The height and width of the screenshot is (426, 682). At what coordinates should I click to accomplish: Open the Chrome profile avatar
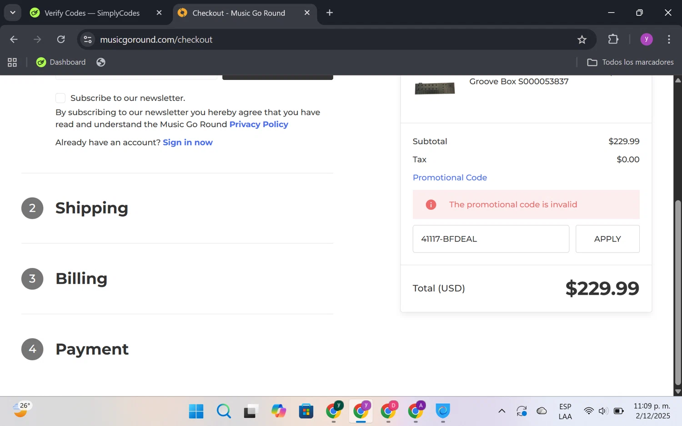click(x=647, y=40)
